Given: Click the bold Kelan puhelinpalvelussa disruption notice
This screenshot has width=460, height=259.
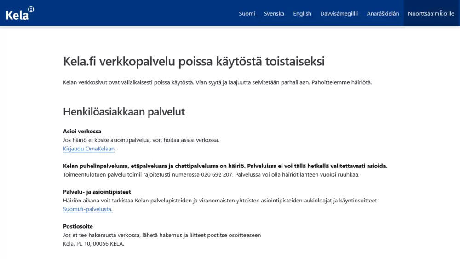Looking at the screenshot, I should tap(225, 166).
